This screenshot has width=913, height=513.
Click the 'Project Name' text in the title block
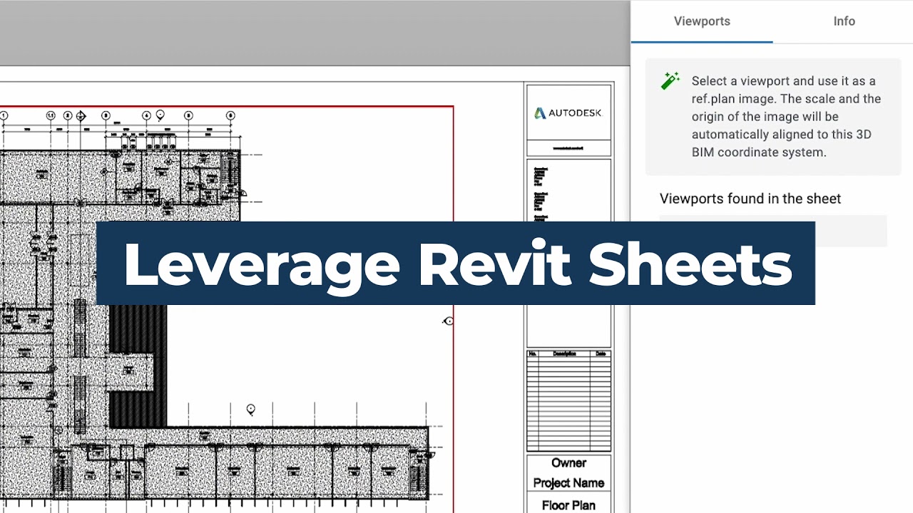[569, 483]
